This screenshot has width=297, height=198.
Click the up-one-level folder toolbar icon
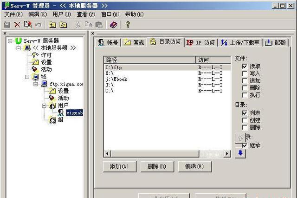[52, 25]
